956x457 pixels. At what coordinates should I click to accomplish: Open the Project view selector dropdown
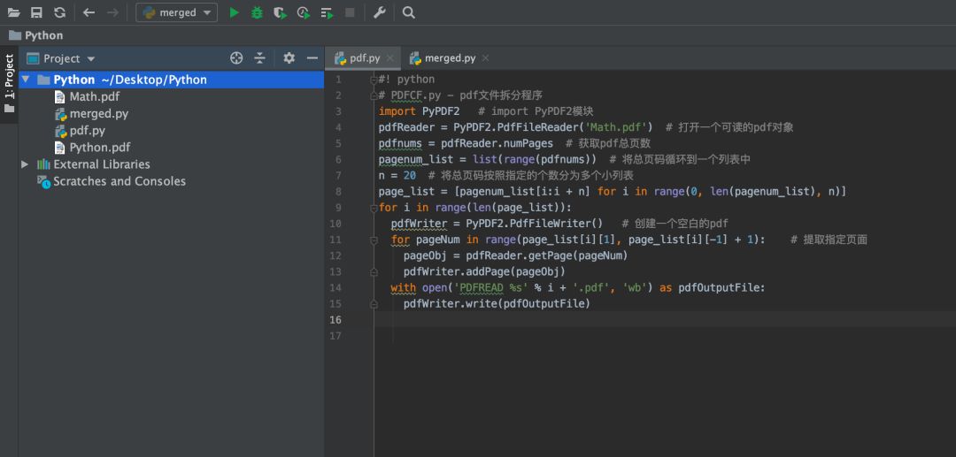pyautogui.click(x=61, y=58)
